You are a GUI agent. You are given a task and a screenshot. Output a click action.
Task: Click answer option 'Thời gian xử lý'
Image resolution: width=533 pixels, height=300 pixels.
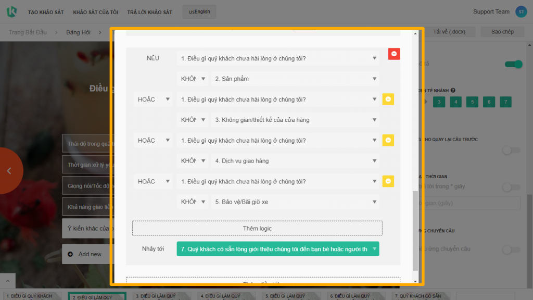tap(88, 165)
